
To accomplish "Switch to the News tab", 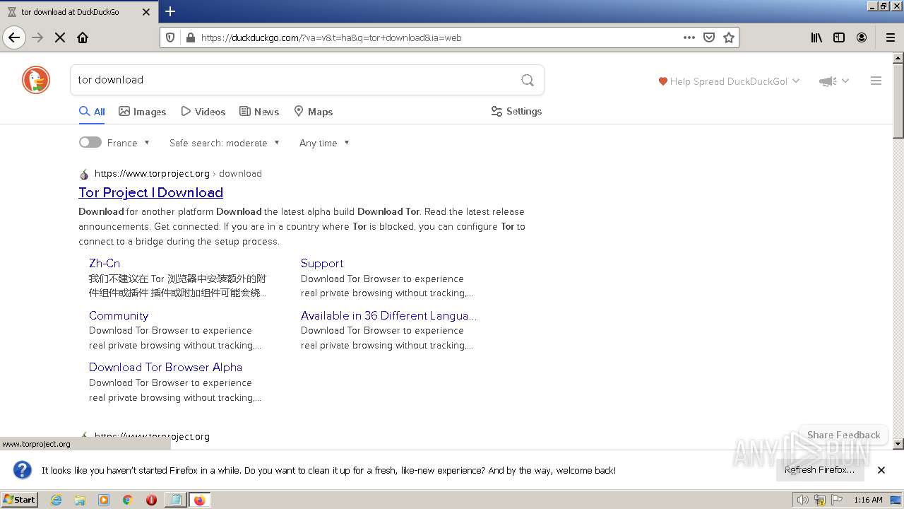I will (x=259, y=112).
